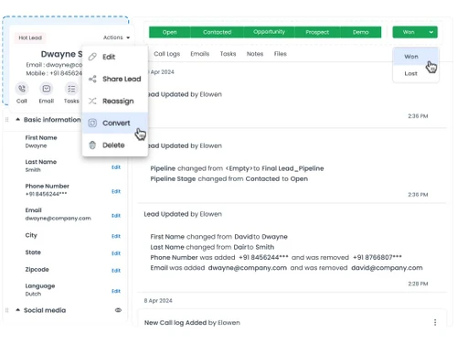The width and height of the screenshot is (457, 343).
Task: Open the Actions dropdown
Action: coord(116,38)
